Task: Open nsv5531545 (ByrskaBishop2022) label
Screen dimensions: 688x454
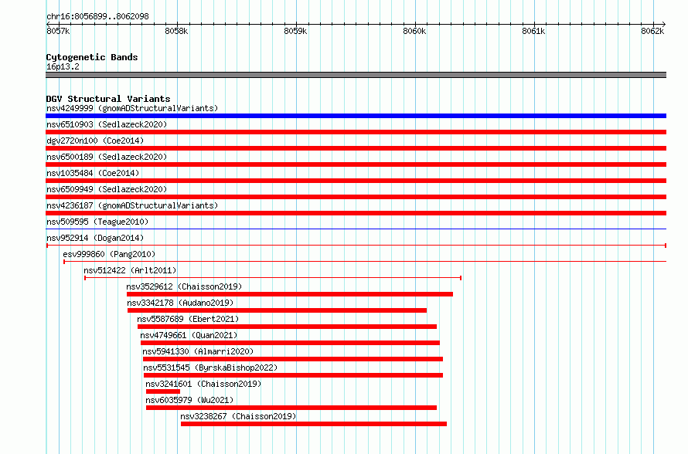Action: pyautogui.click(x=210, y=368)
